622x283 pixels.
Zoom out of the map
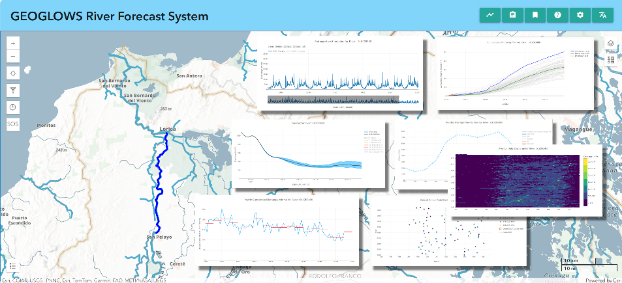(14, 57)
